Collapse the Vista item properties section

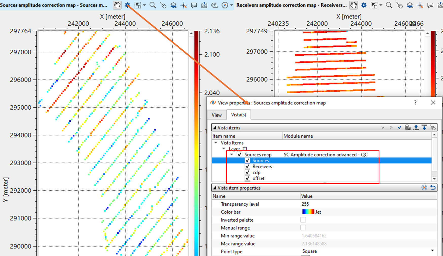[x=215, y=188]
